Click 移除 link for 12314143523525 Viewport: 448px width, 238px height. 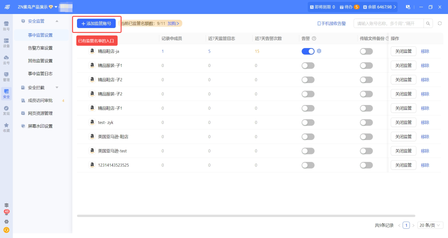click(425, 165)
